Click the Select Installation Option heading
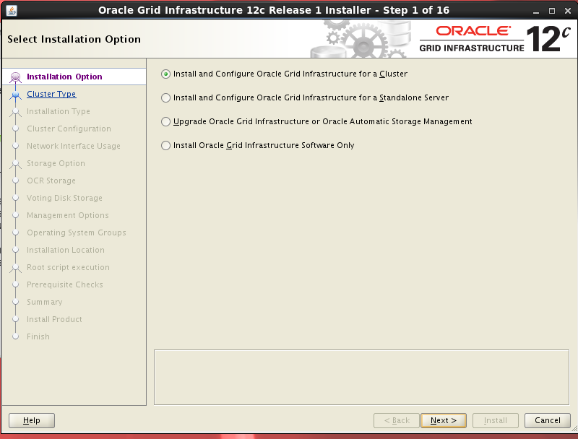 point(74,39)
